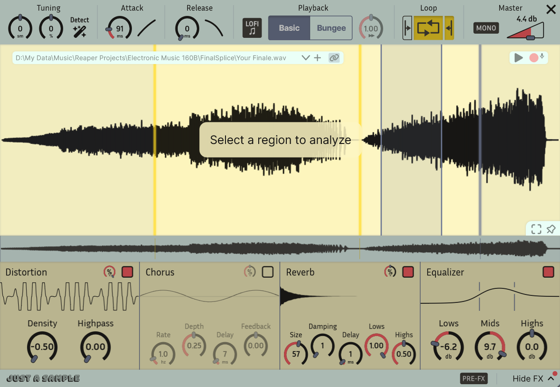Click the plus icon to add sample
Image resolution: width=560 pixels, height=387 pixels.
318,58
